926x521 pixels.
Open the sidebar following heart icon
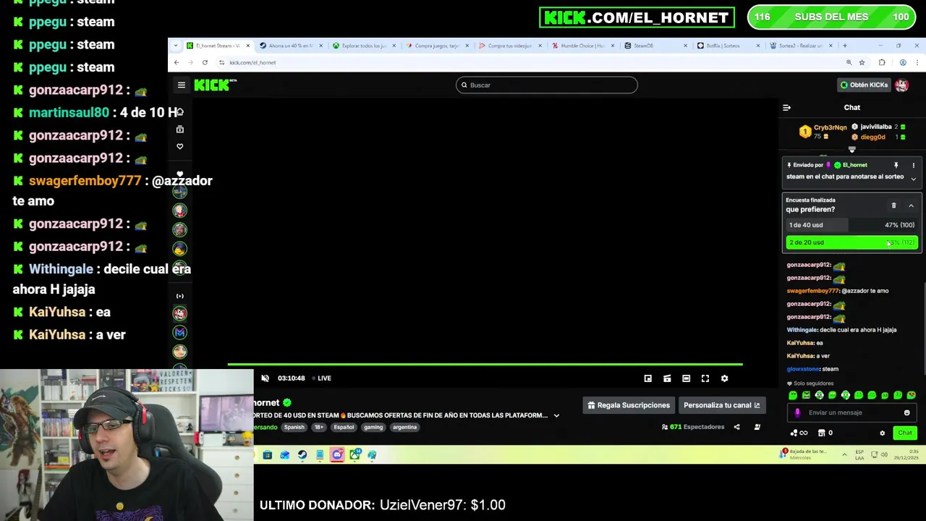click(180, 146)
